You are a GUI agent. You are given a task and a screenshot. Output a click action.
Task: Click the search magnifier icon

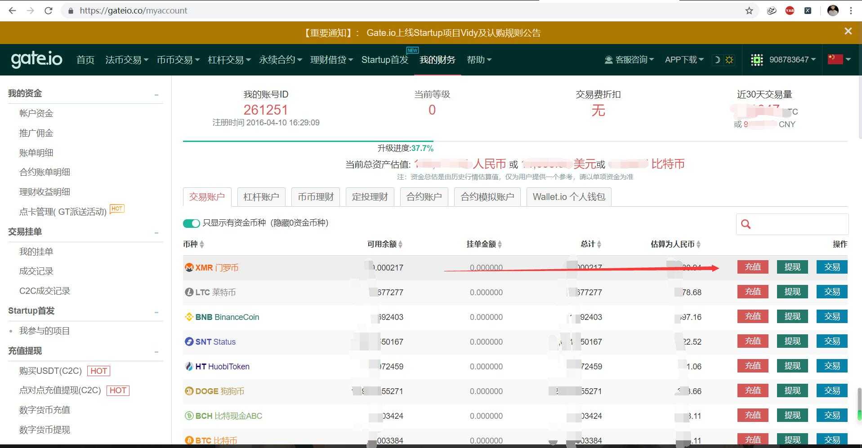746,224
